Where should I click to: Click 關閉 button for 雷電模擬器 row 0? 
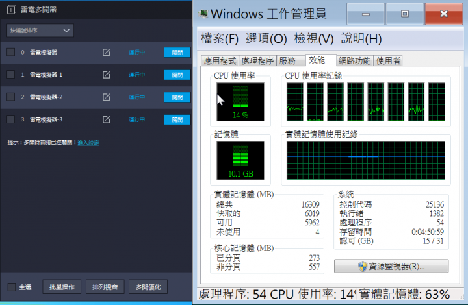point(177,53)
